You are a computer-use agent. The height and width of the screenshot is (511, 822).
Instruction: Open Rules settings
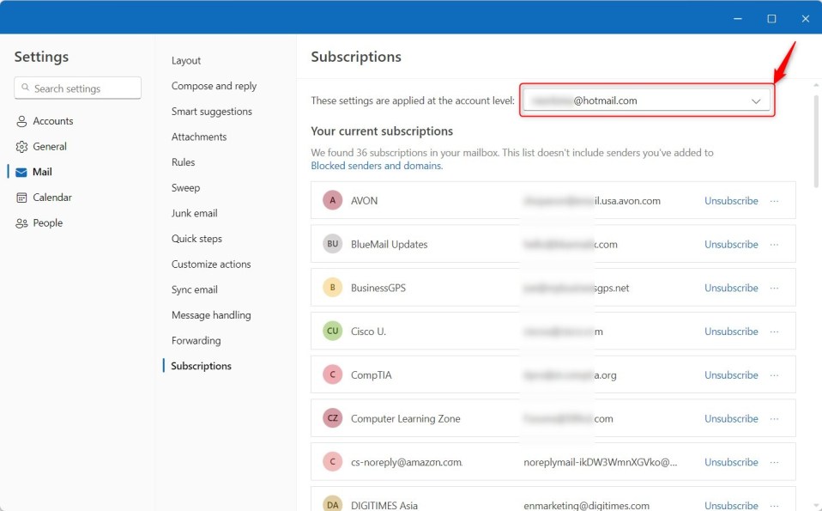point(183,162)
